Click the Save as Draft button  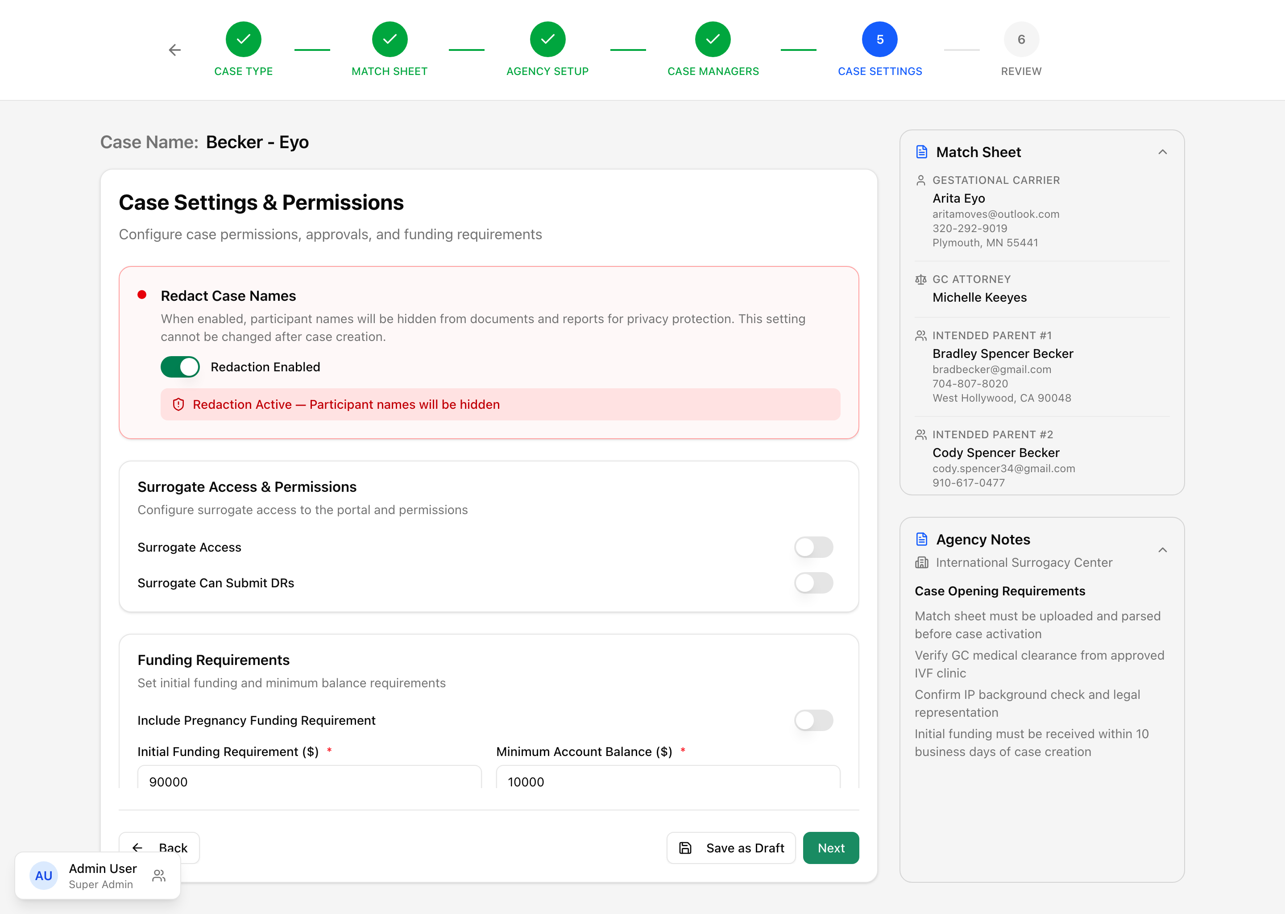tap(731, 848)
